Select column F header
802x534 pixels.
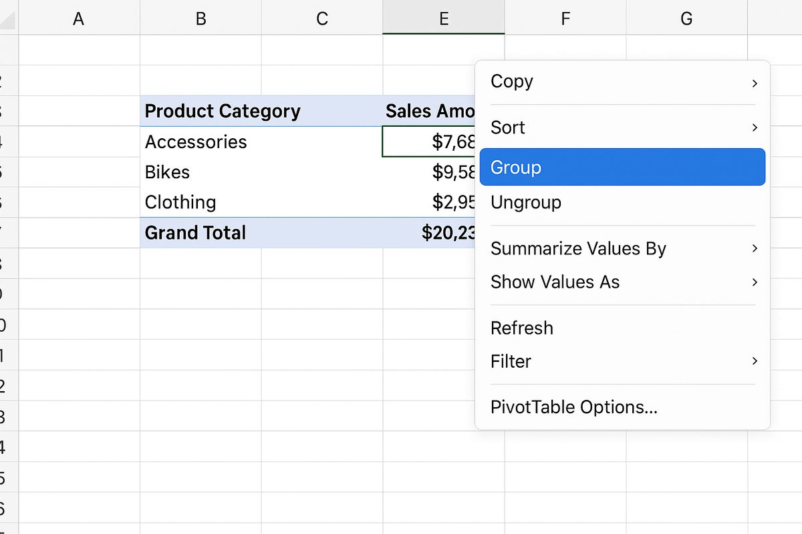(x=565, y=17)
